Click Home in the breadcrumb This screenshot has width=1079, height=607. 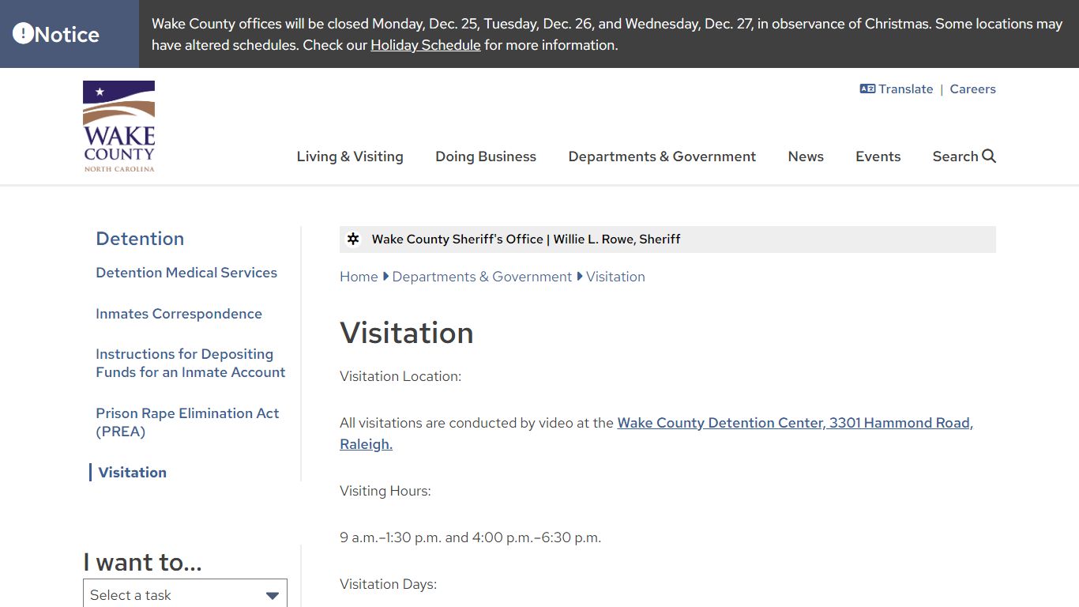pyautogui.click(x=359, y=277)
